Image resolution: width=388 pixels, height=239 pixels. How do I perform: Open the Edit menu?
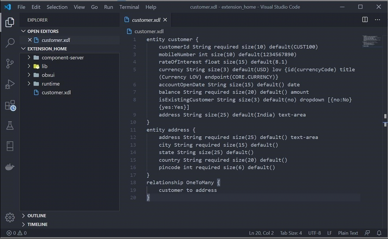pyautogui.click(x=36, y=7)
